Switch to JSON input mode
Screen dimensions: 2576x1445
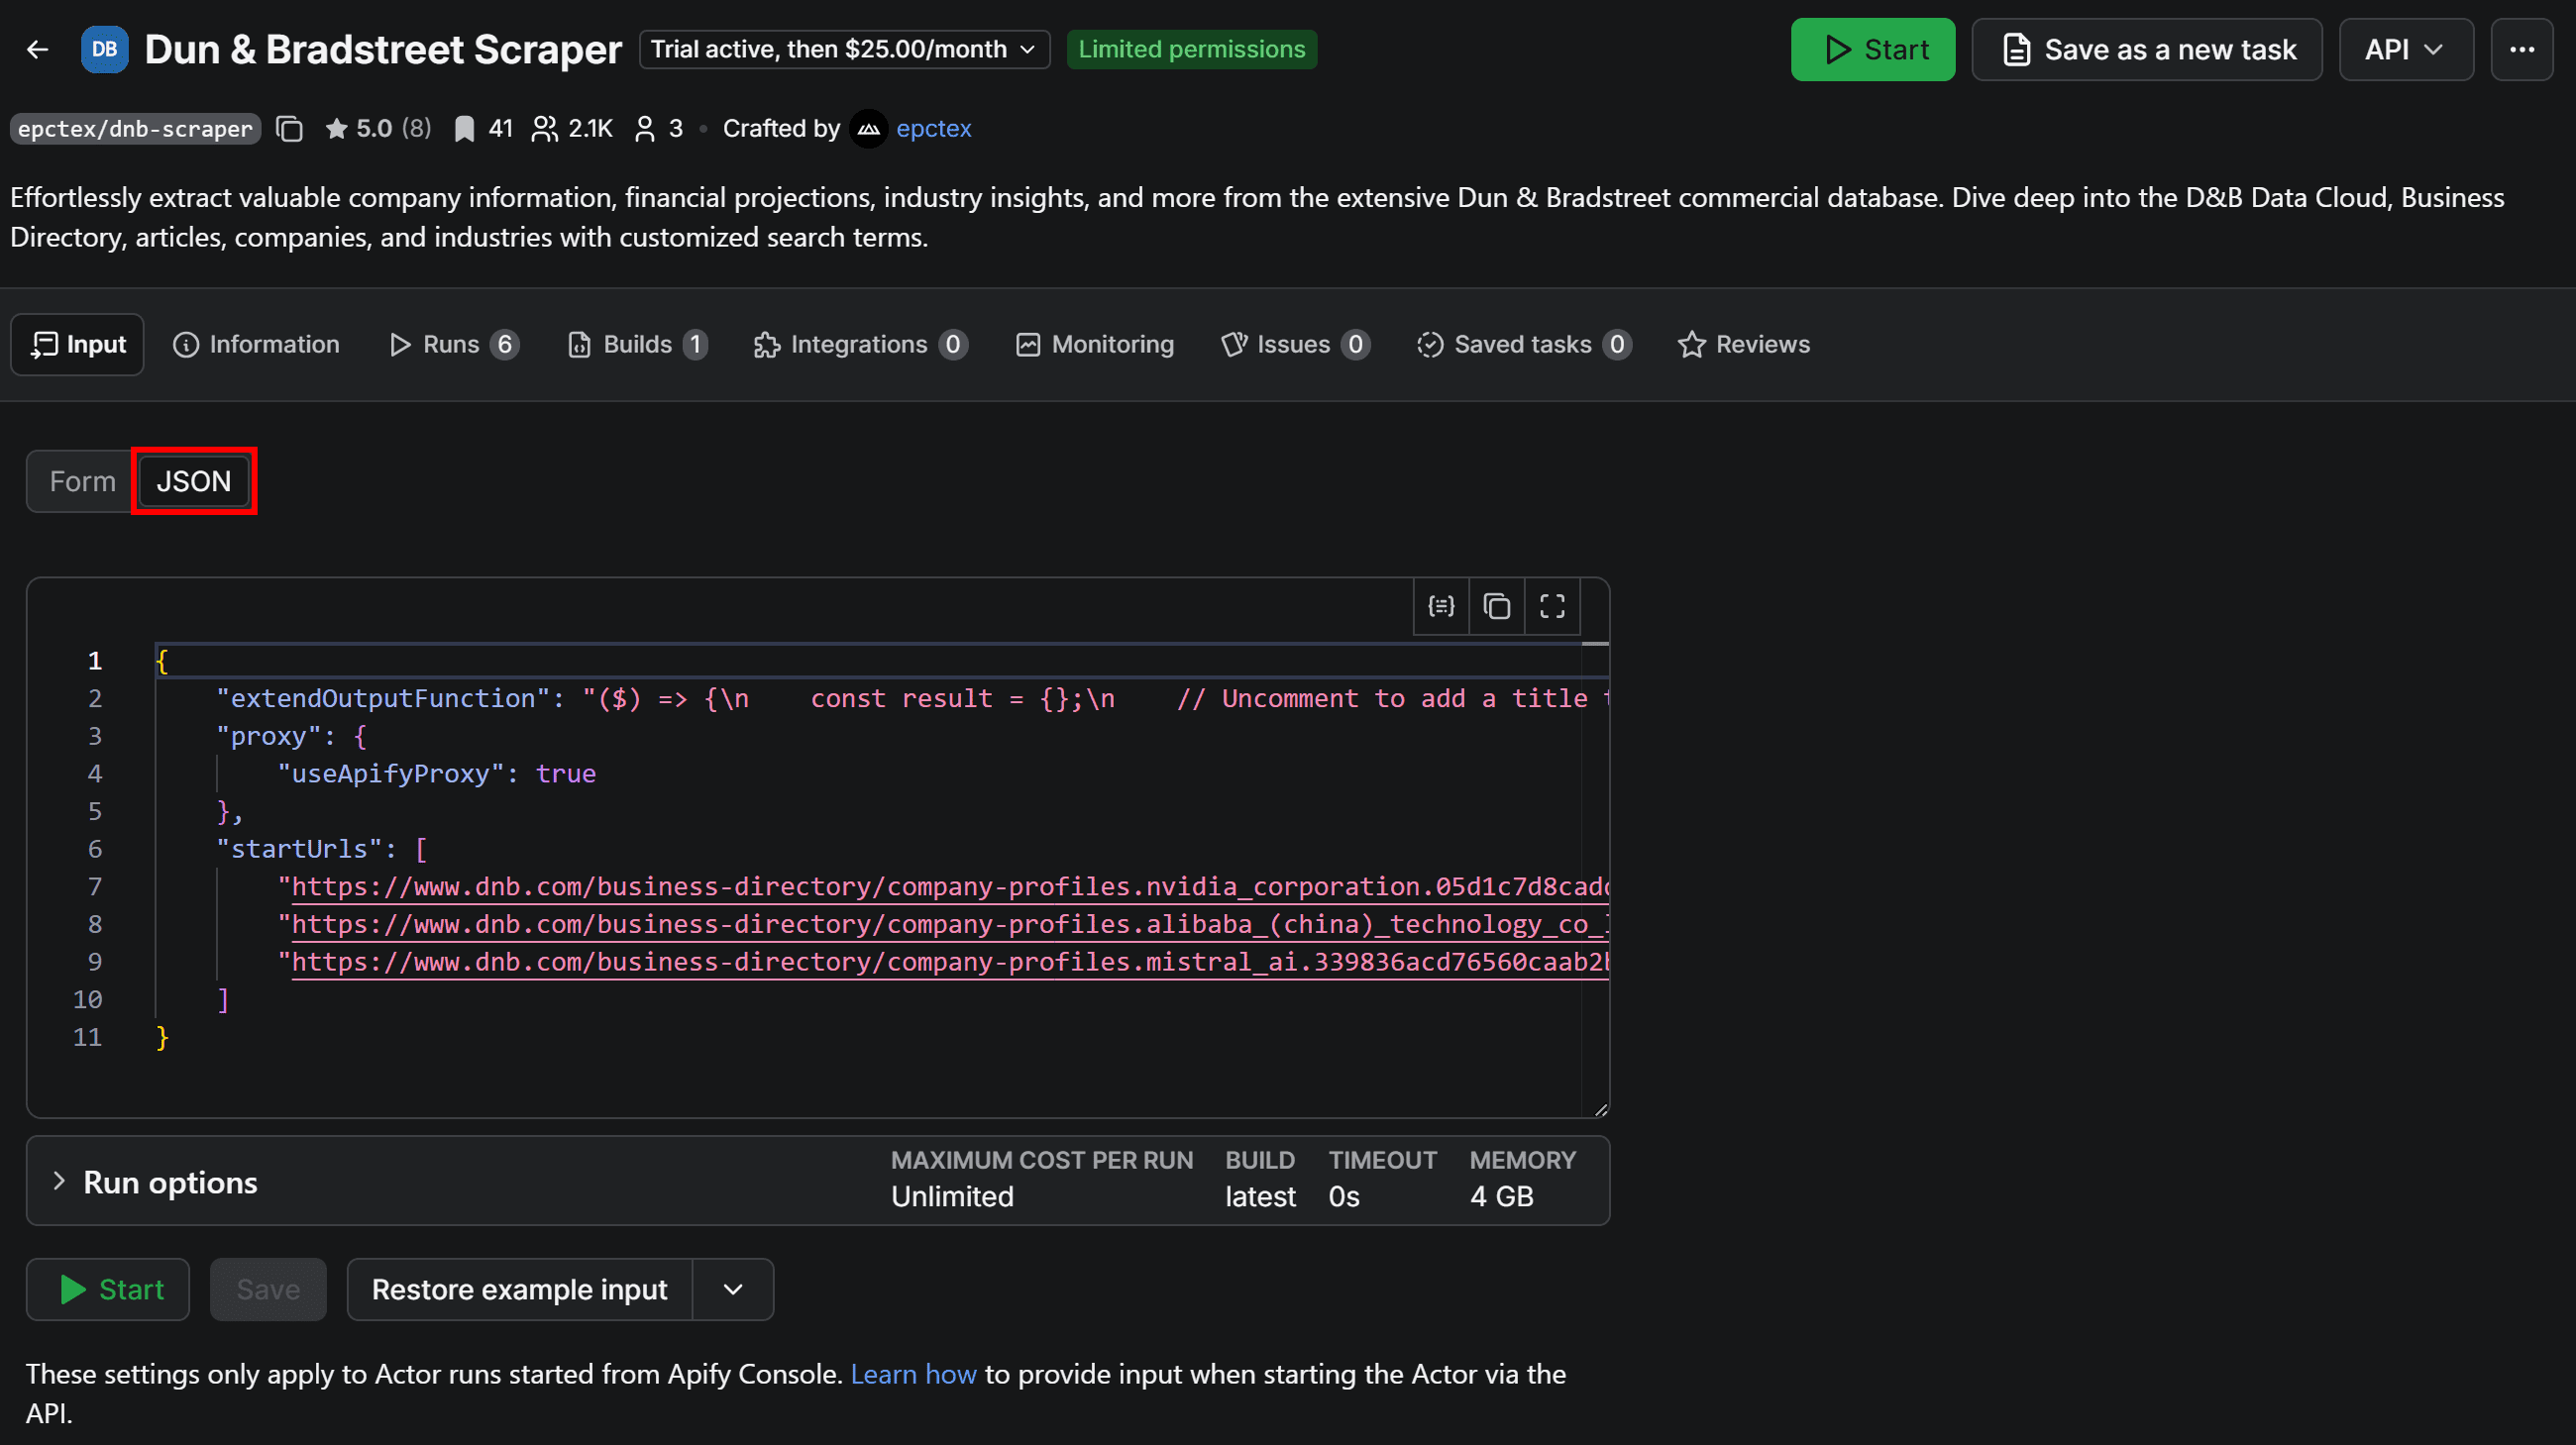click(194, 481)
